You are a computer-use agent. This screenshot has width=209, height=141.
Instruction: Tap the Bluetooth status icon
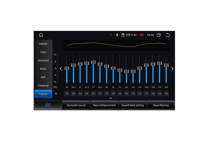117,35
